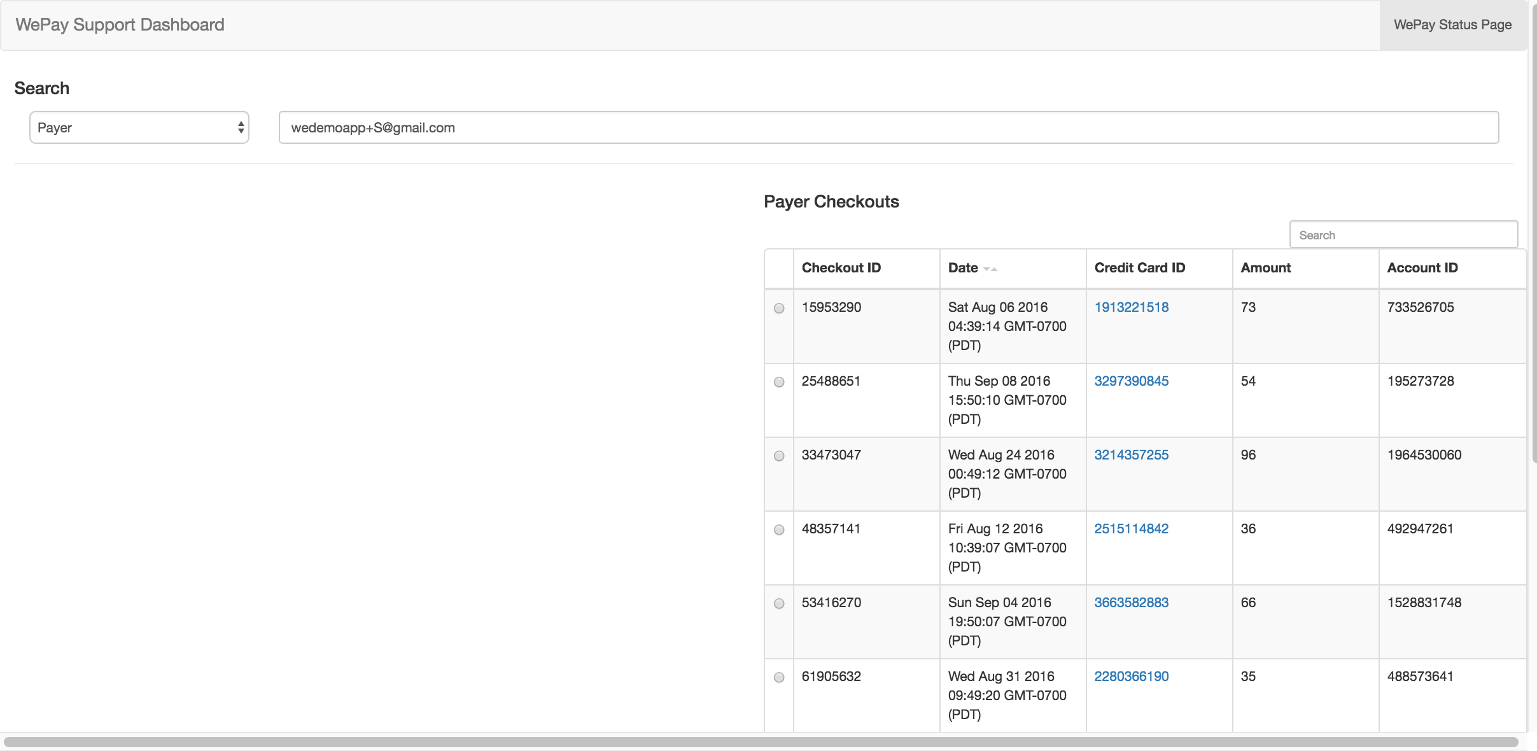1537x751 pixels.
Task: Click date cell Thu Sep 08 2016
Action: [x=1013, y=400]
